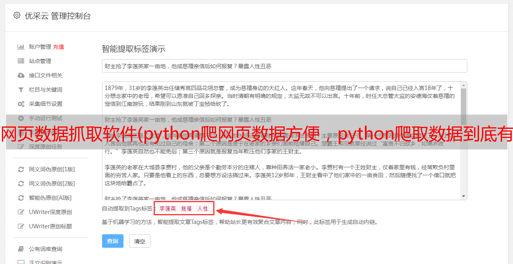Click the play icon for 手动运行测试
This screenshot has width=513, height=264.
point(21,118)
